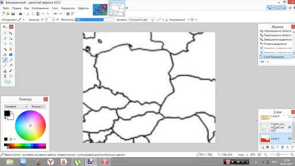Click the Больше >> button in Палитра
The height and width of the screenshot is (166, 295).
(38, 107)
